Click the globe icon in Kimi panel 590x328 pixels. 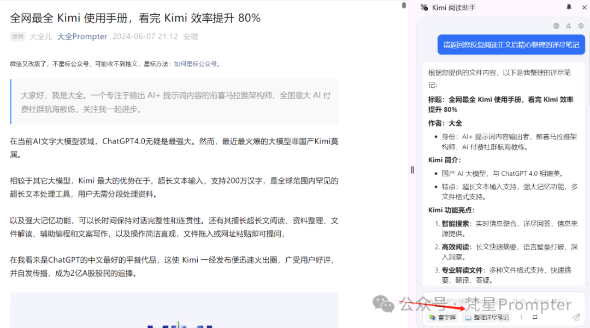[x=556, y=26]
